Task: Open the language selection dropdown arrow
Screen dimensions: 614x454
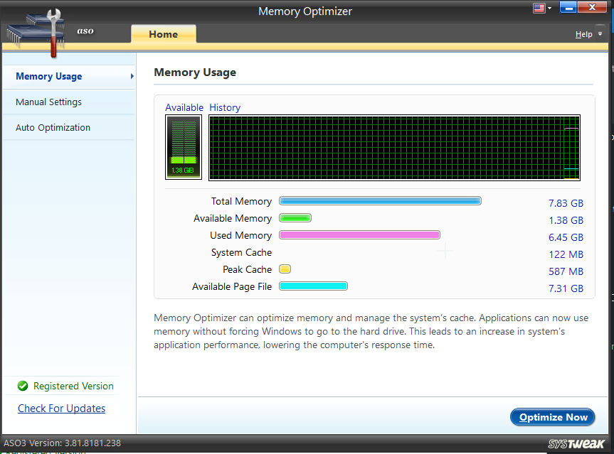Action: [548, 8]
